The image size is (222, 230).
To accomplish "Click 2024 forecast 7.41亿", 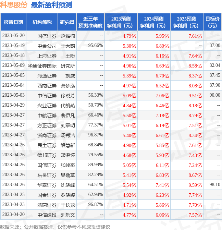I will (x=162, y=185).
